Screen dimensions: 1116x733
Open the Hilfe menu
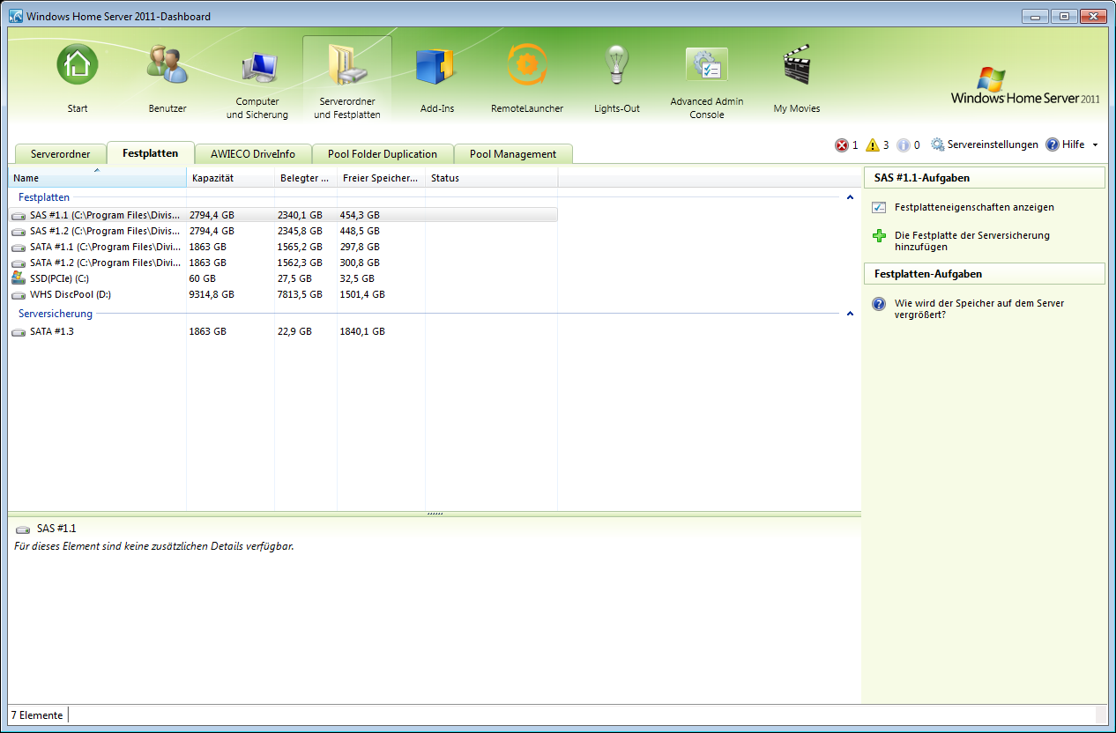click(x=1074, y=144)
